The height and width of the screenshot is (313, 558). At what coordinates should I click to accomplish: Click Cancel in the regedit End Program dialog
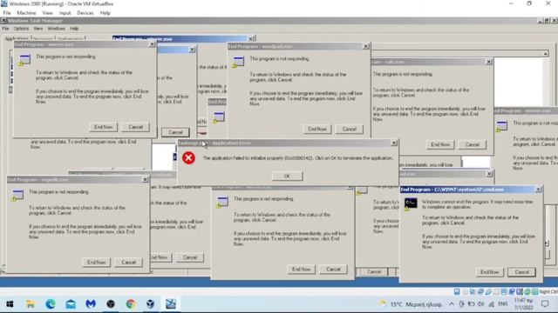click(x=128, y=263)
